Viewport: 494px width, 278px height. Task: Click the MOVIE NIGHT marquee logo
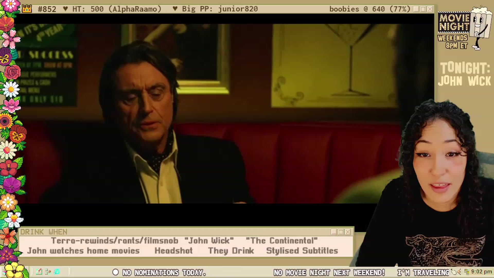(x=454, y=22)
